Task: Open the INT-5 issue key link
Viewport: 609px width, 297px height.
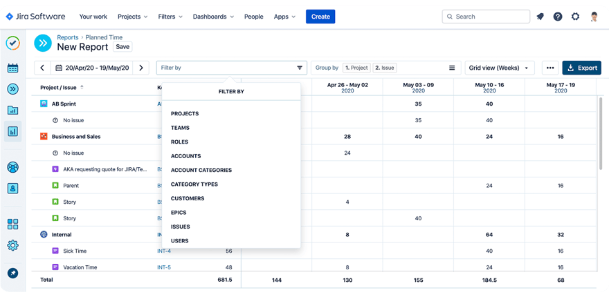Action: [x=164, y=267]
